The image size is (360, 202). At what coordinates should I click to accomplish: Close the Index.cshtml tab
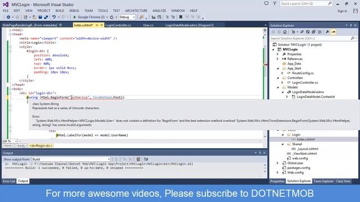click(101, 25)
